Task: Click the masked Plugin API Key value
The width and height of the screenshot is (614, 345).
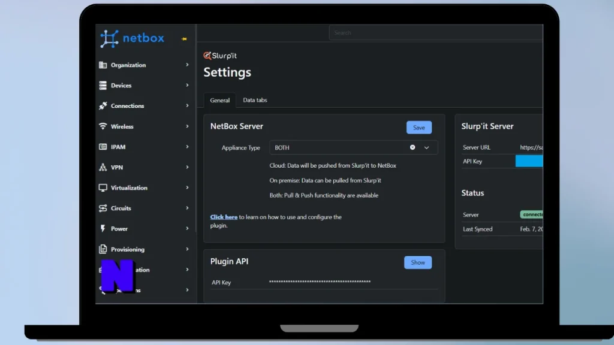Action: (x=320, y=282)
